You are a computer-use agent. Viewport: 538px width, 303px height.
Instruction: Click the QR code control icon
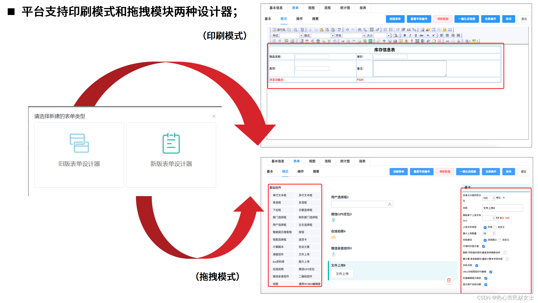click(417, 41)
